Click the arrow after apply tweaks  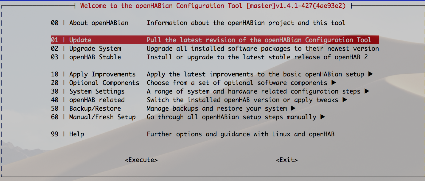345,100
